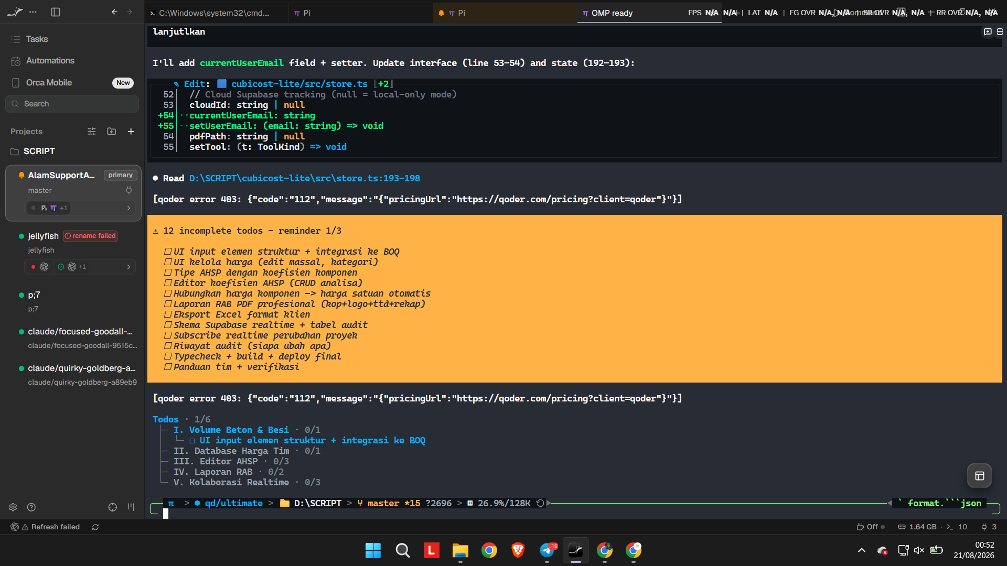1007x566 pixels.
Task: Click the coffee Off keep-awake toggle
Action: coord(871,527)
